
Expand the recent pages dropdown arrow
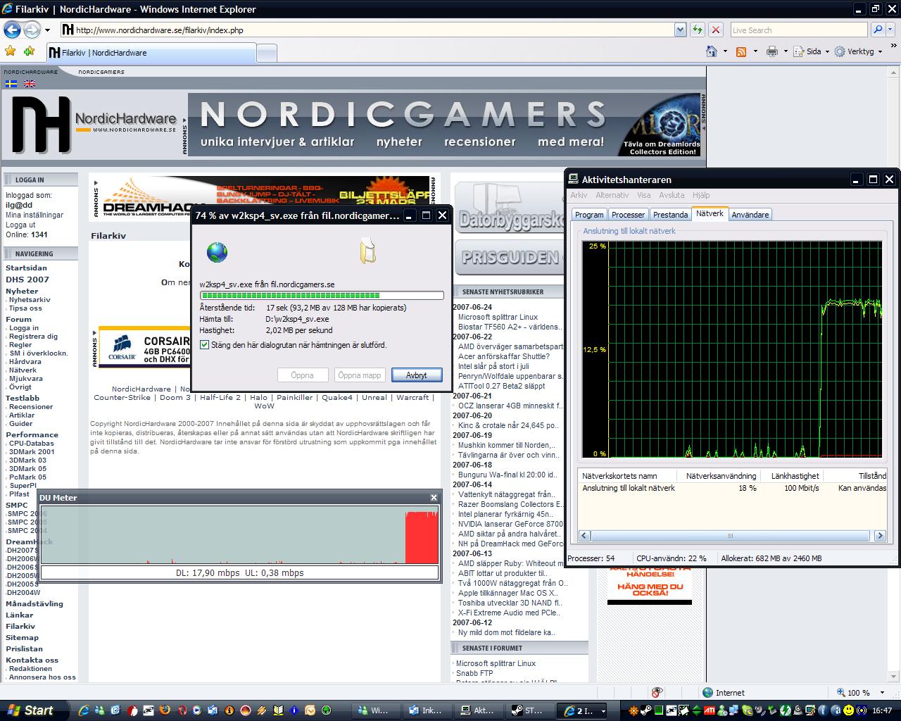pos(47,30)
